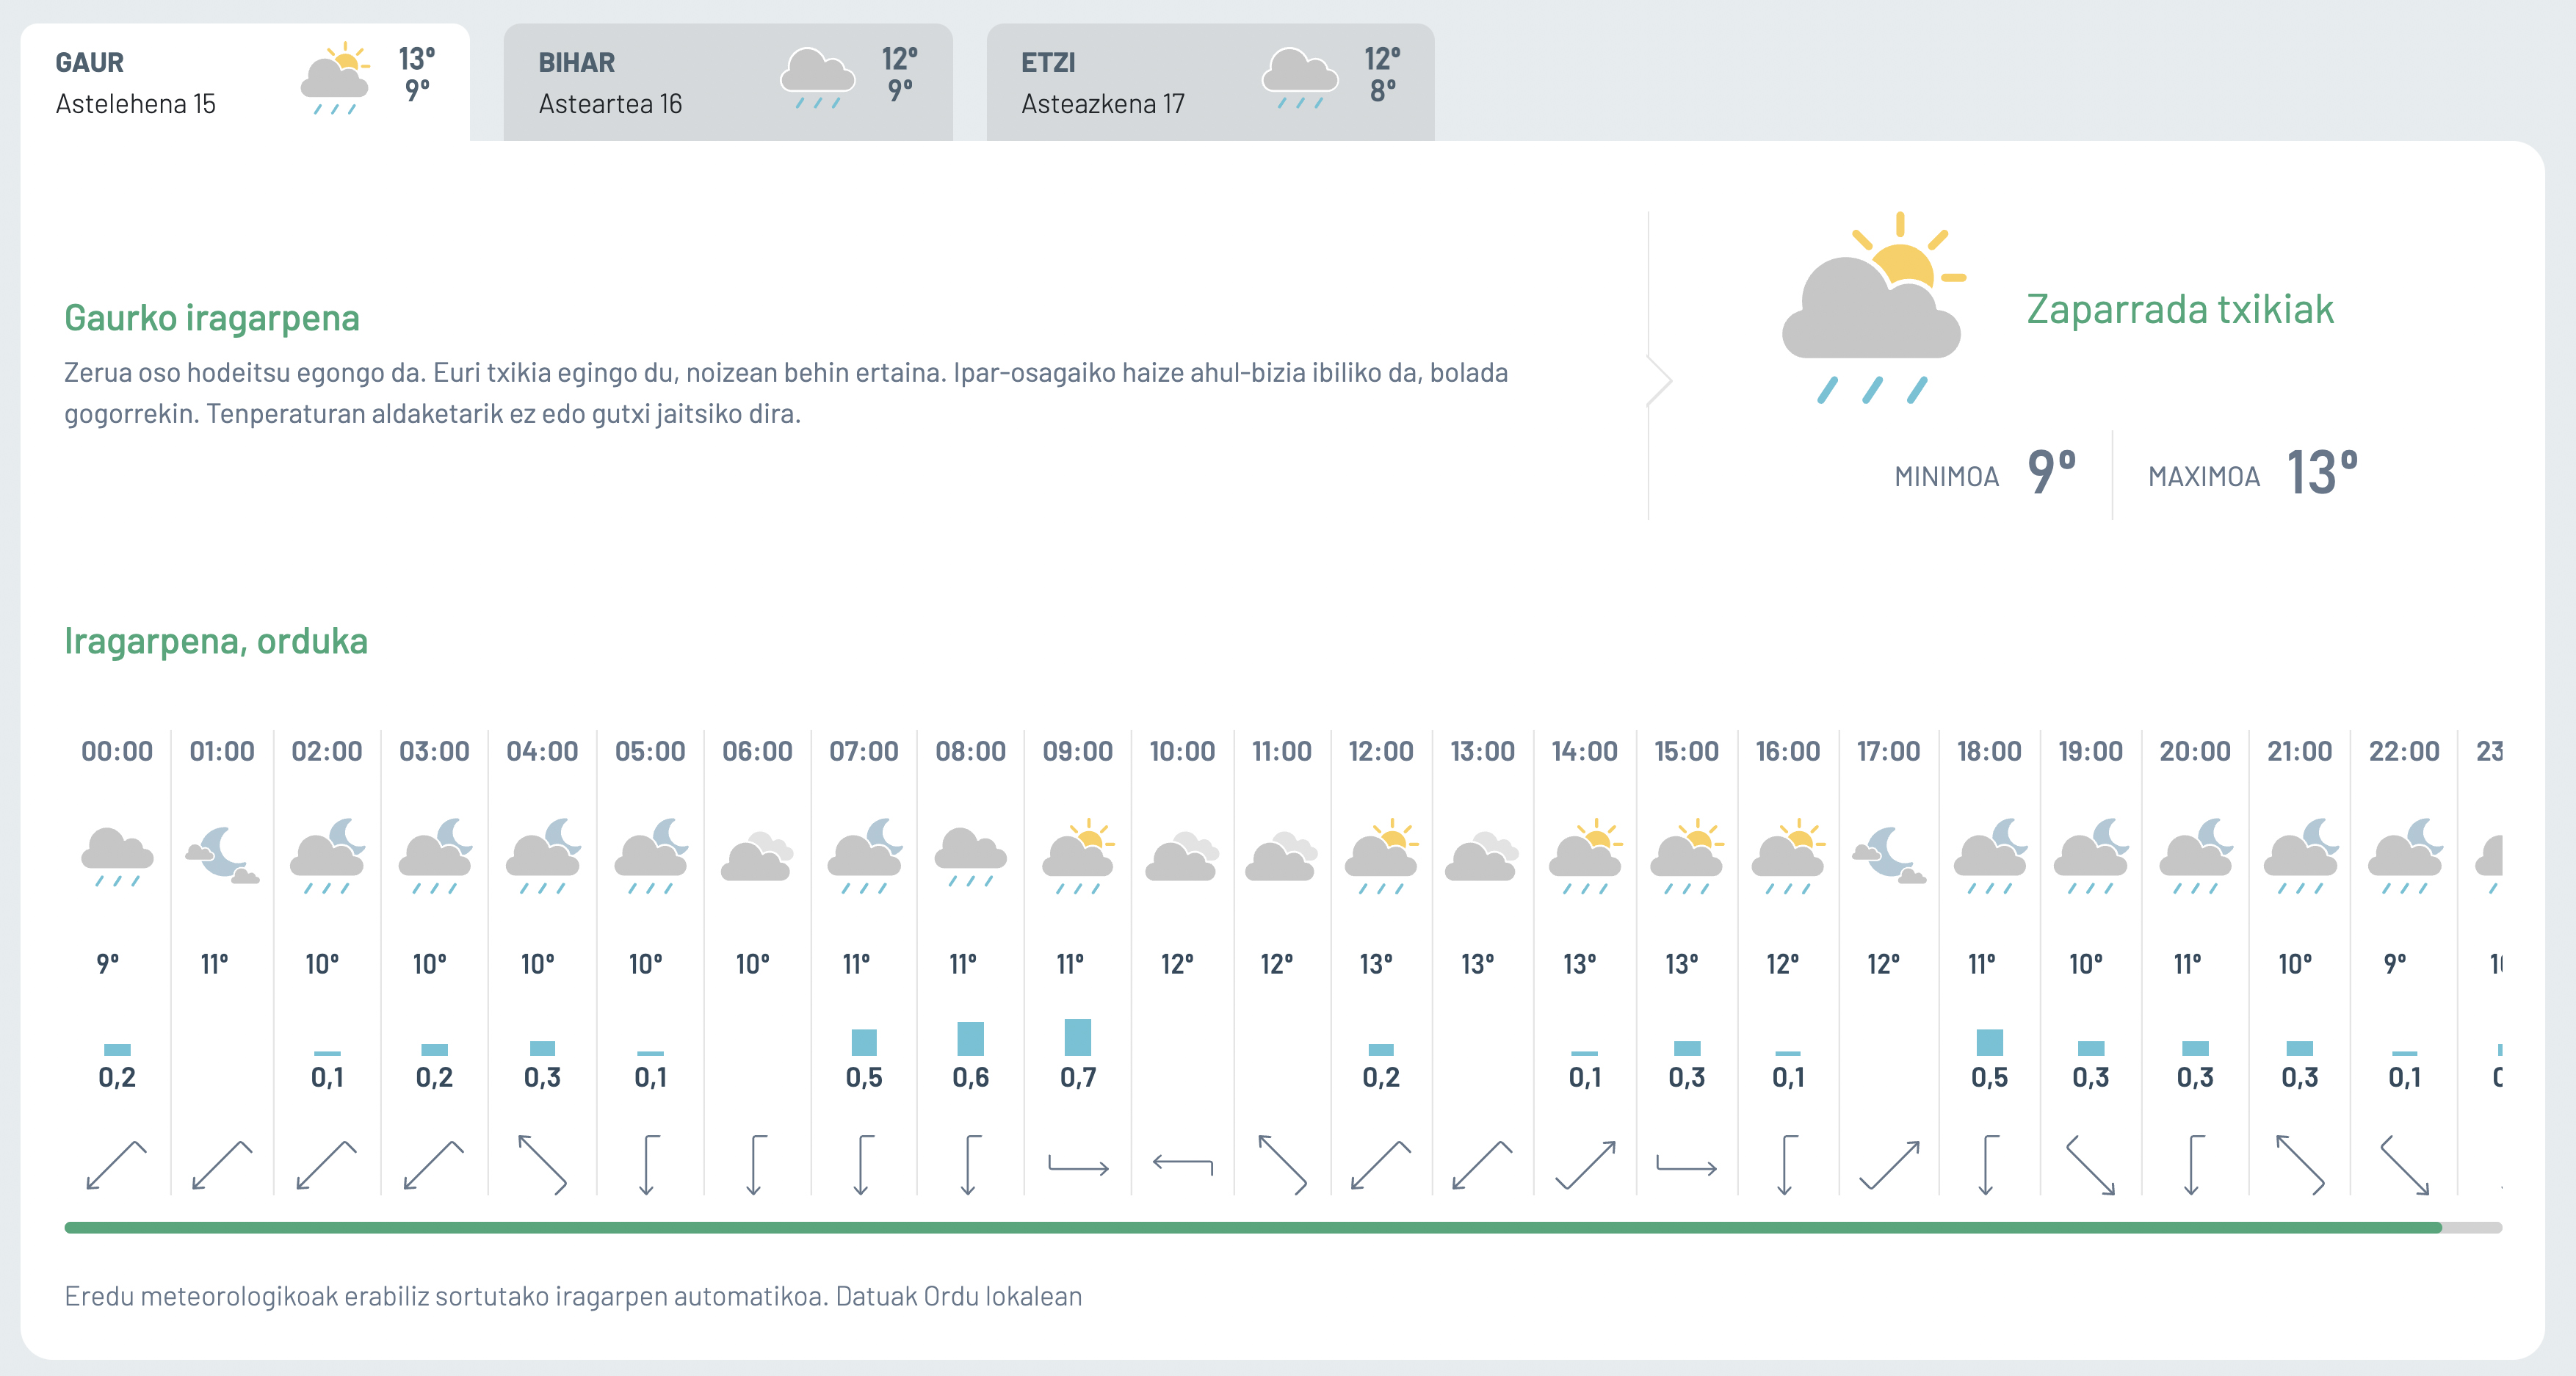The image size is (2576, 1376).
Task: Click the 12:00 sun and rain icon
Action: 1381,856
